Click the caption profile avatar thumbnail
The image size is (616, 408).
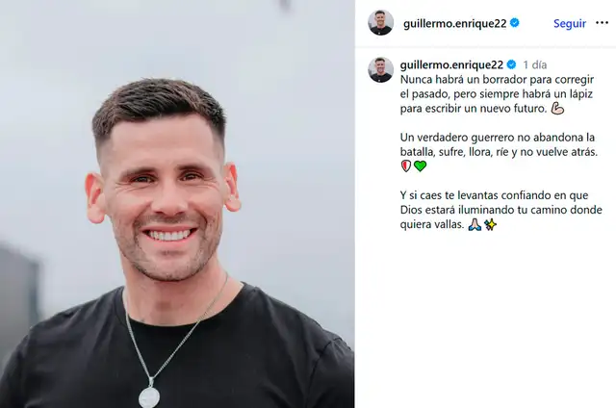pyautogui.click(x=380, y=70)
